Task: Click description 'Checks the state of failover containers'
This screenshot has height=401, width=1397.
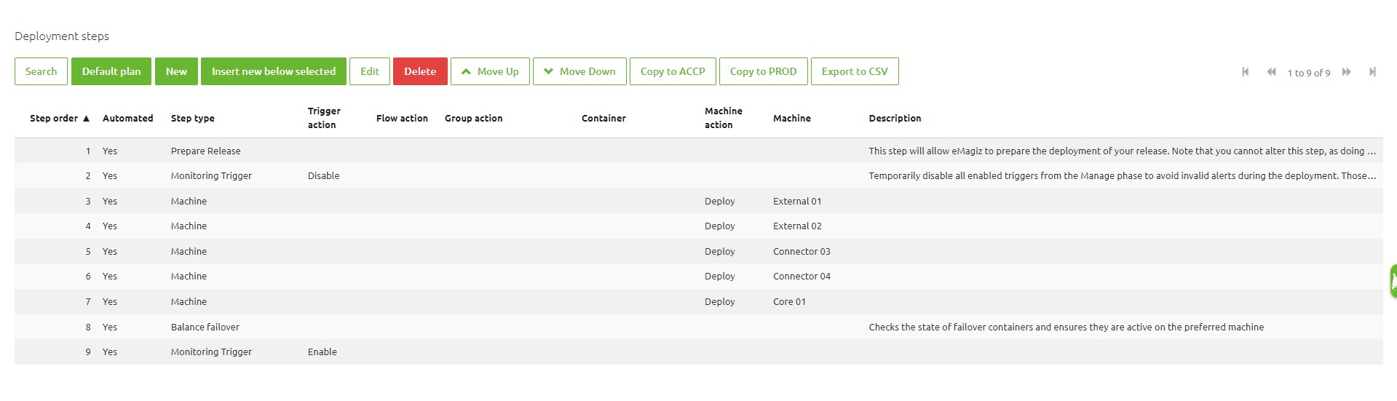Action: click(1066, 327)
